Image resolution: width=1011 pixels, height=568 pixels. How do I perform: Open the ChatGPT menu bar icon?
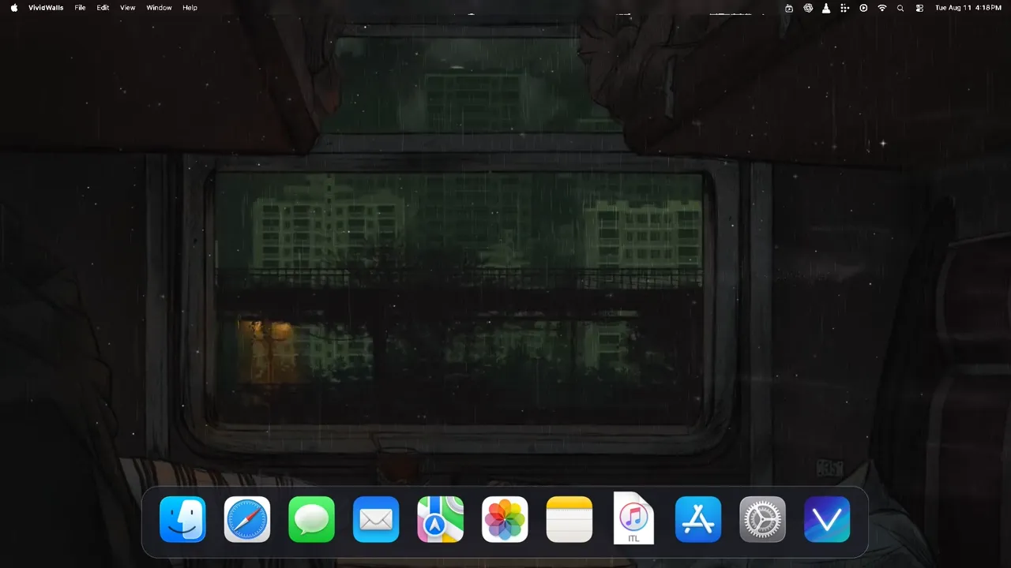[x=808, y=8]
